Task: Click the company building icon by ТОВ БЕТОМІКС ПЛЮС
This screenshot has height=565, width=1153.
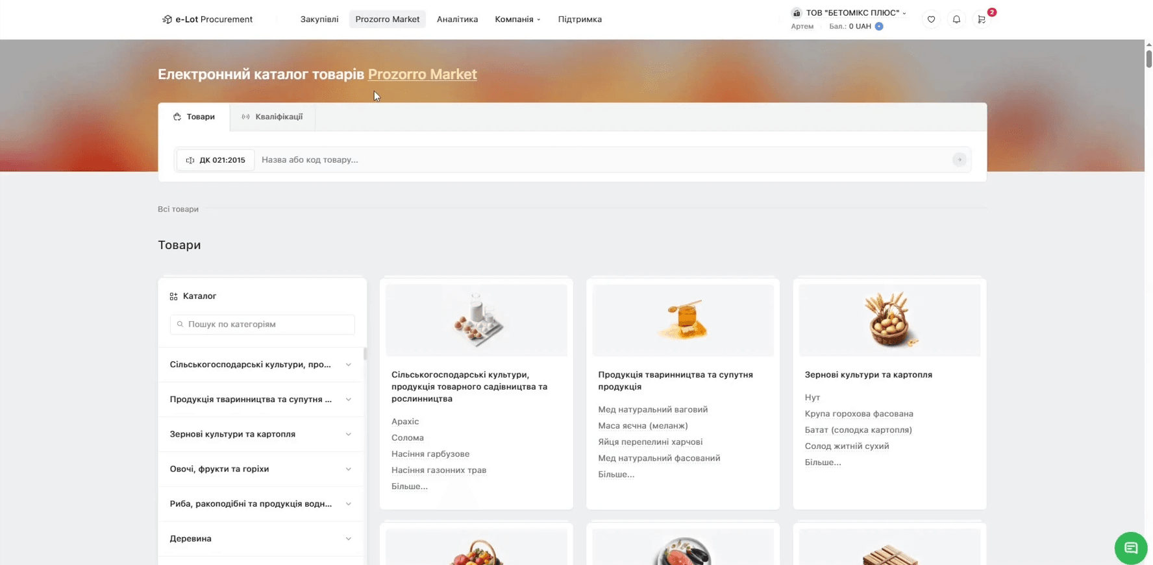Action: pos(797,13)
